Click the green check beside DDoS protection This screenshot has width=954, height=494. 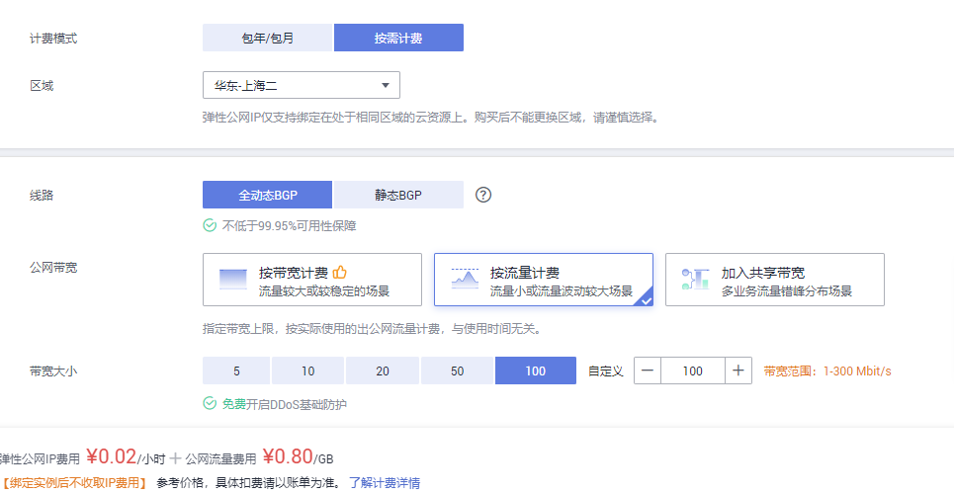[x=210, y=403]
